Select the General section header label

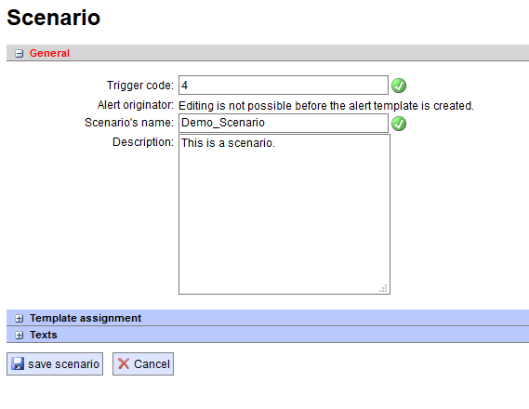(x=49, y=53)
